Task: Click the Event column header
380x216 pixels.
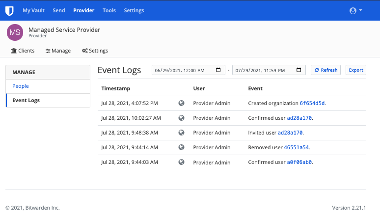Action: coord(255,88)
